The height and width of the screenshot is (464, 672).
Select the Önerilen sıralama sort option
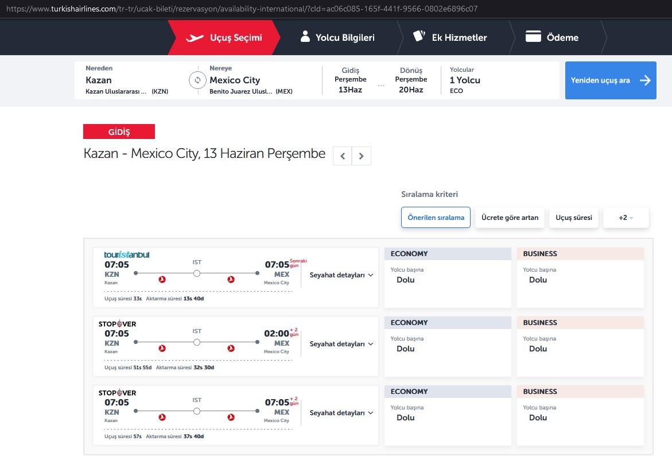(x=436, y=218)
